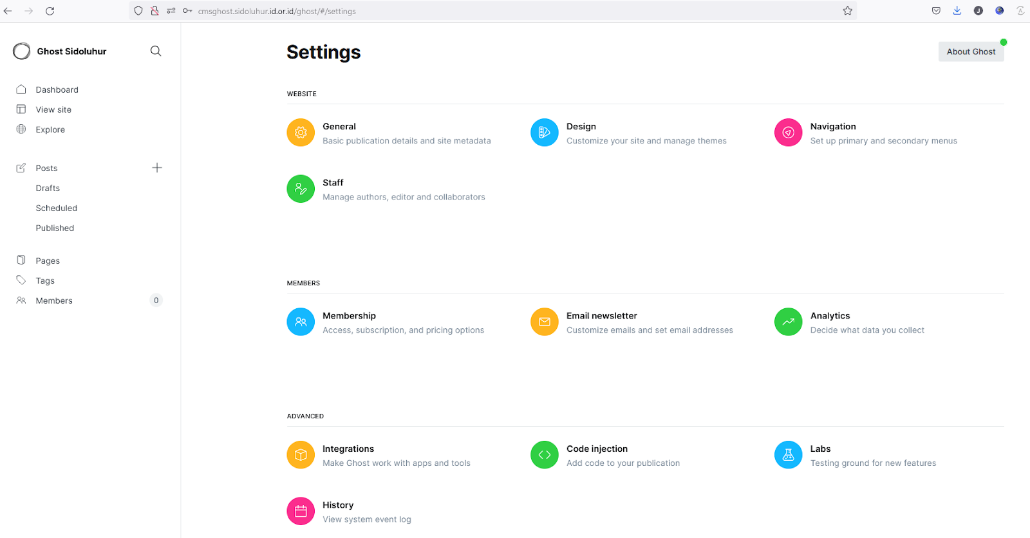
Task: Click the browser address bar URL
Action: (x=277, y=11)
